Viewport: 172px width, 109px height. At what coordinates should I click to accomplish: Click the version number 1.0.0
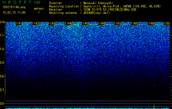(37, 2)
